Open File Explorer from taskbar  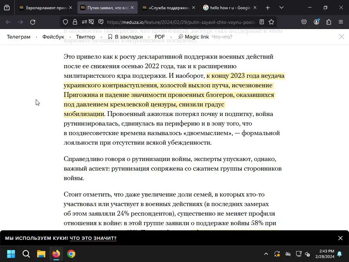click(x=41, y=254)
